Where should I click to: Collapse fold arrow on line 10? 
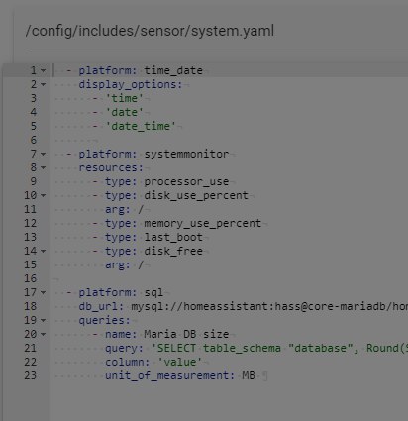(43, 195)
